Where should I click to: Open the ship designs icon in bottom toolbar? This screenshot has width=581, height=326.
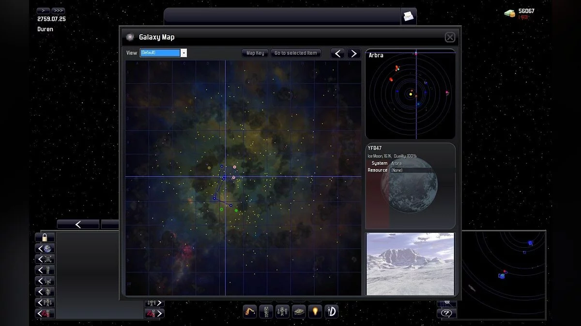(x=299, y=312)
